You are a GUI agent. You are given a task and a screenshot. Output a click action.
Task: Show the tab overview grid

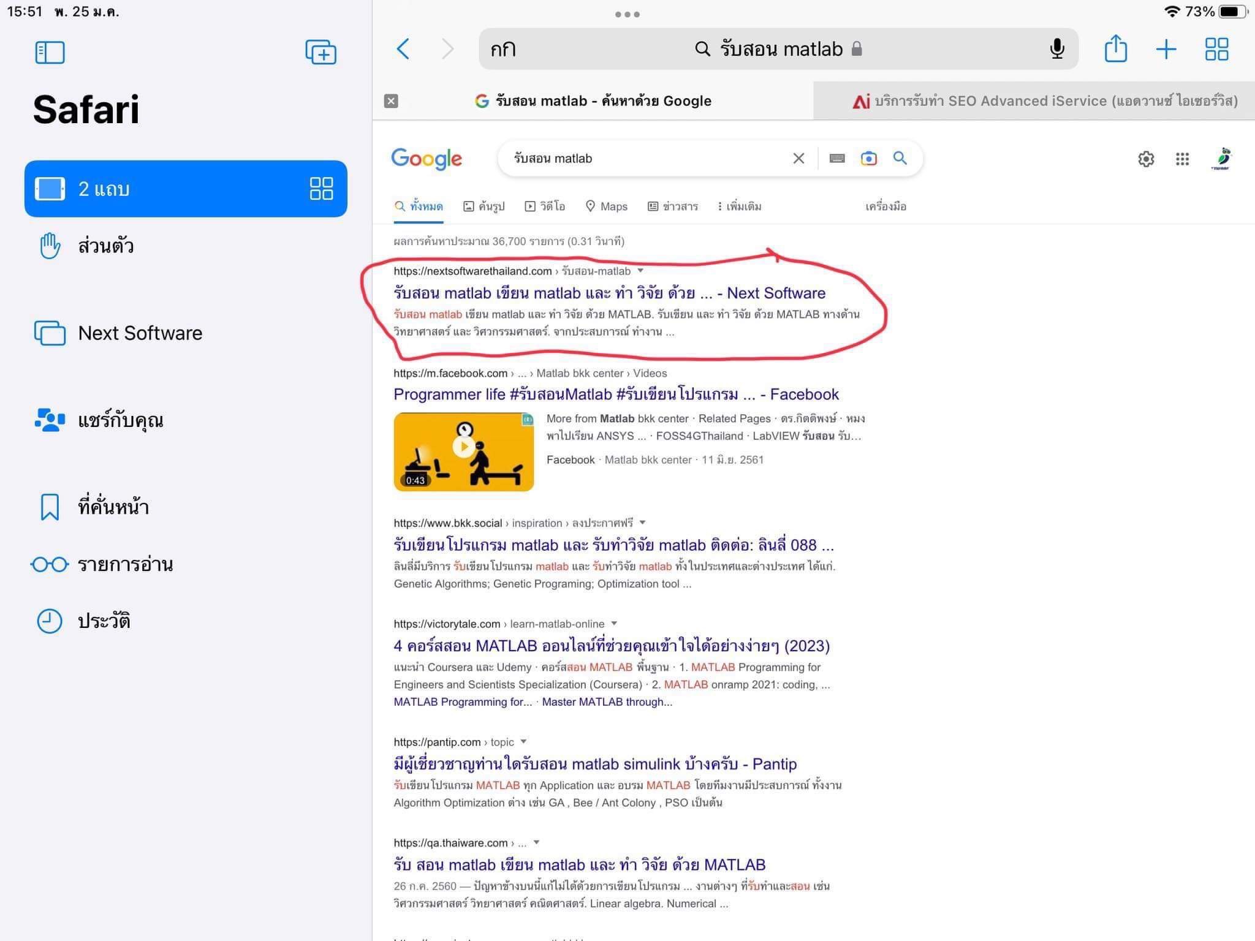pyautogui.click(x=1216, y=49)
